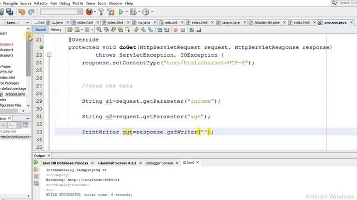
Task: Stop macro recording icon
Action: [182, 29]
